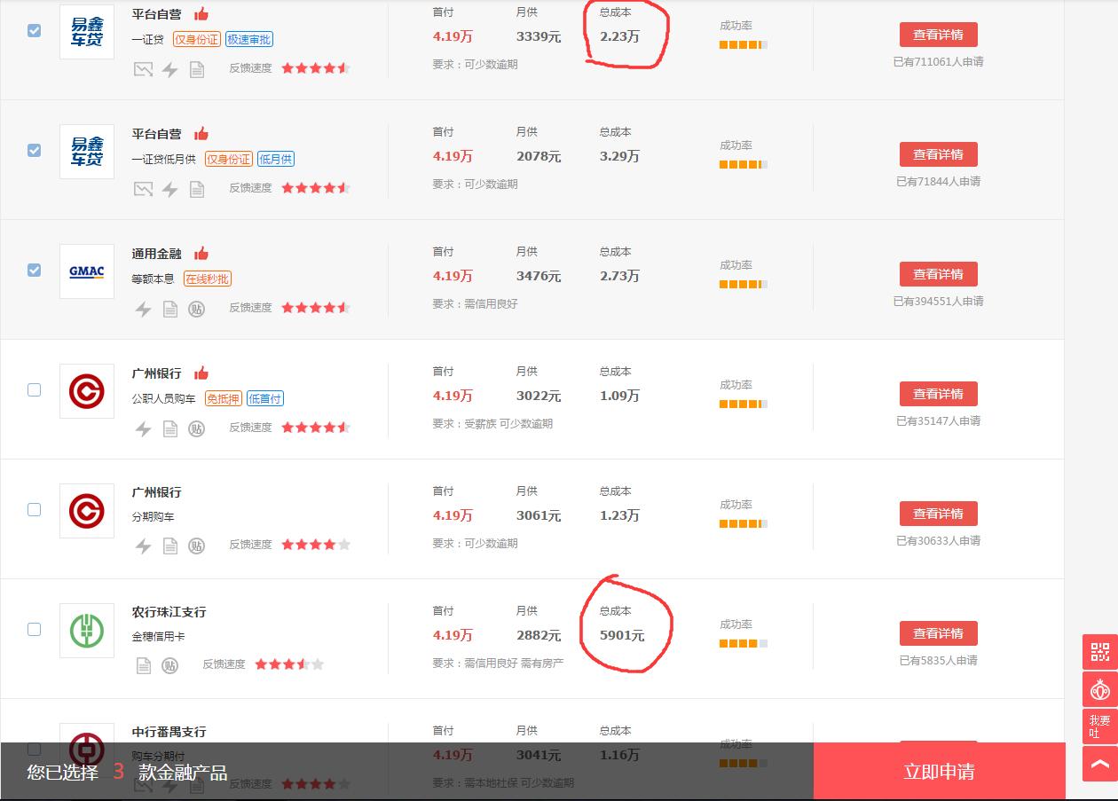Image resolution: width=1118 pixels, height=801 pixels.
Task: Check the 广州银行 分期购车 checkbox
Action: 34,509
